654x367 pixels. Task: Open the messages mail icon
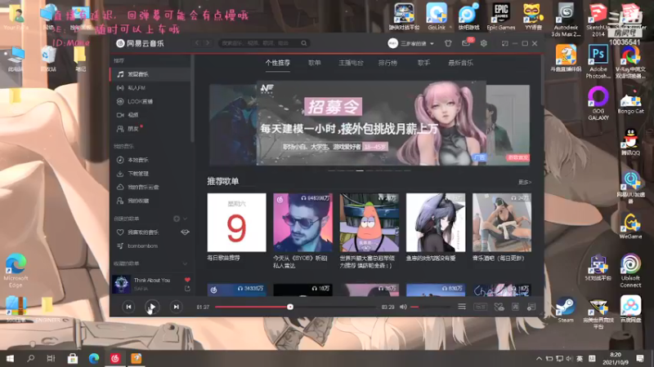pos(466,43)
